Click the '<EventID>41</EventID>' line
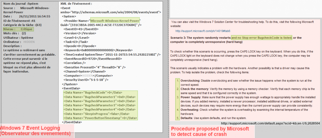Viewport: 322px width, 138px height. [x=81, y=29]
